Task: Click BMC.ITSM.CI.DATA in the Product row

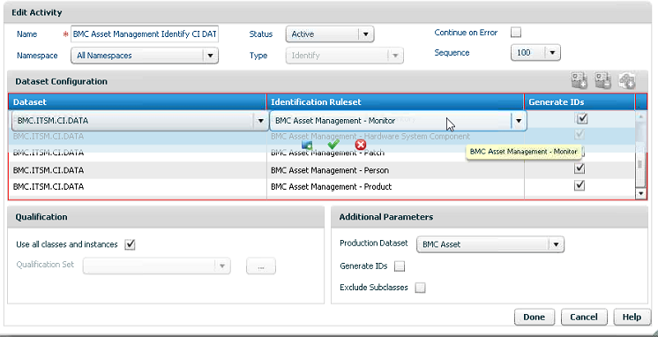Action: [x=49, y=187]
